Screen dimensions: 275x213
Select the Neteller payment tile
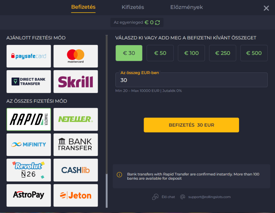75,119
